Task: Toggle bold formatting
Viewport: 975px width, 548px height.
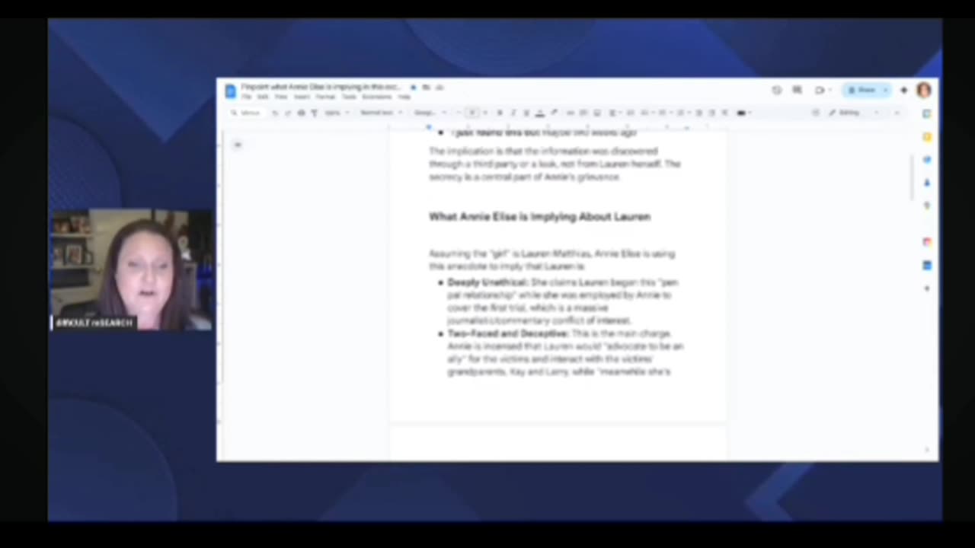Action: click(499, 113)
